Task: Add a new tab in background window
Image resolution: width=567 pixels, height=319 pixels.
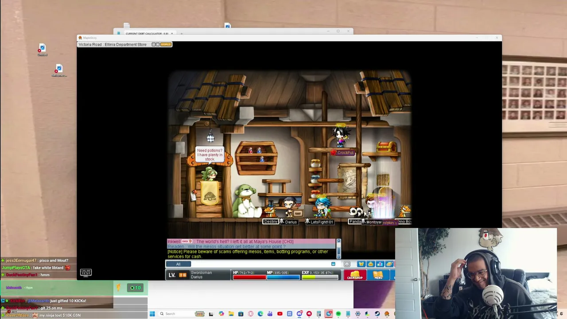Action: 181,34
